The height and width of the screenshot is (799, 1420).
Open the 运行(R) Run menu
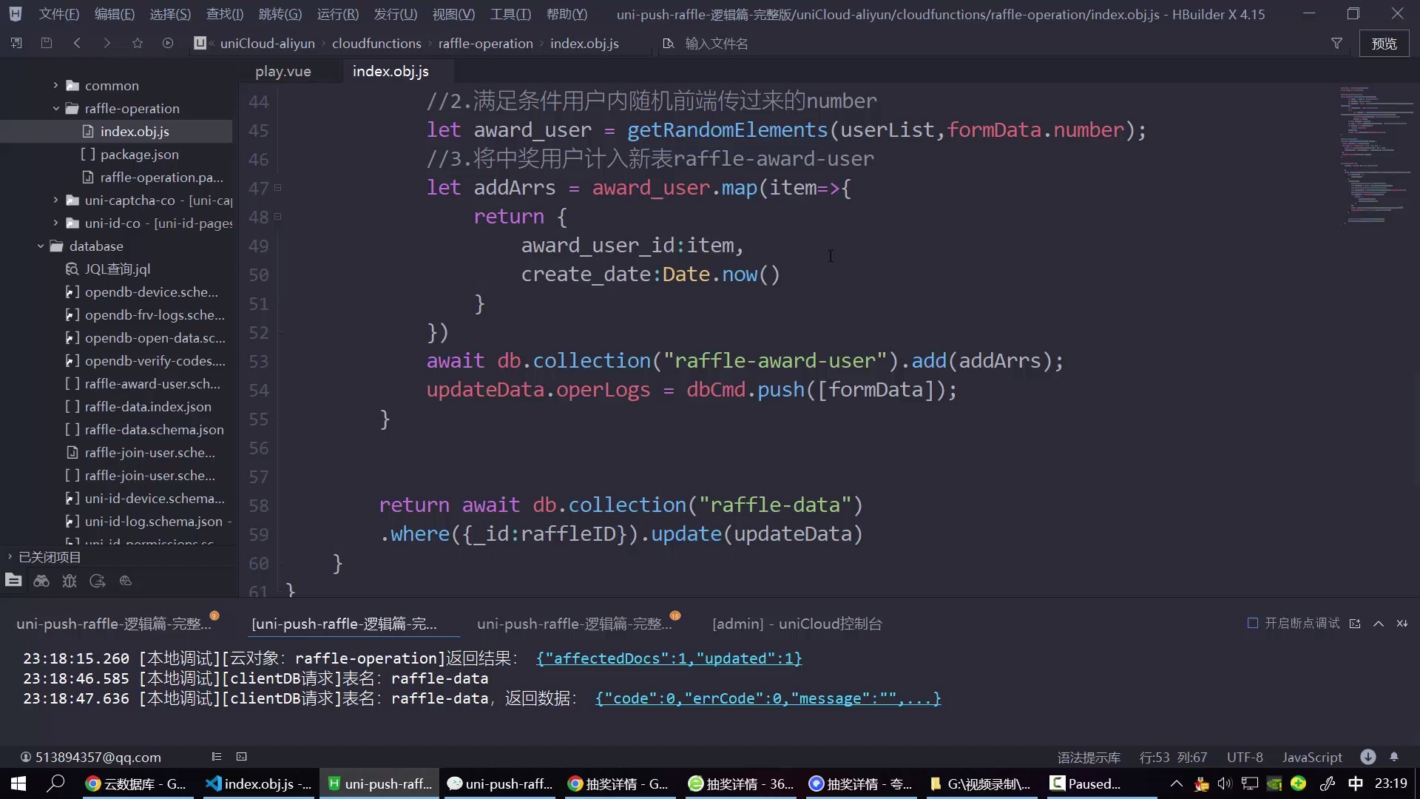(x=337, y=14)
